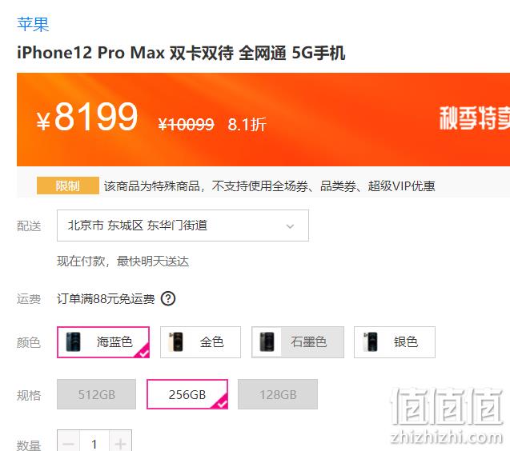Click the gold iPhone thumbnail image
This screenshot has height=451, width=510.
coord(175,341)
